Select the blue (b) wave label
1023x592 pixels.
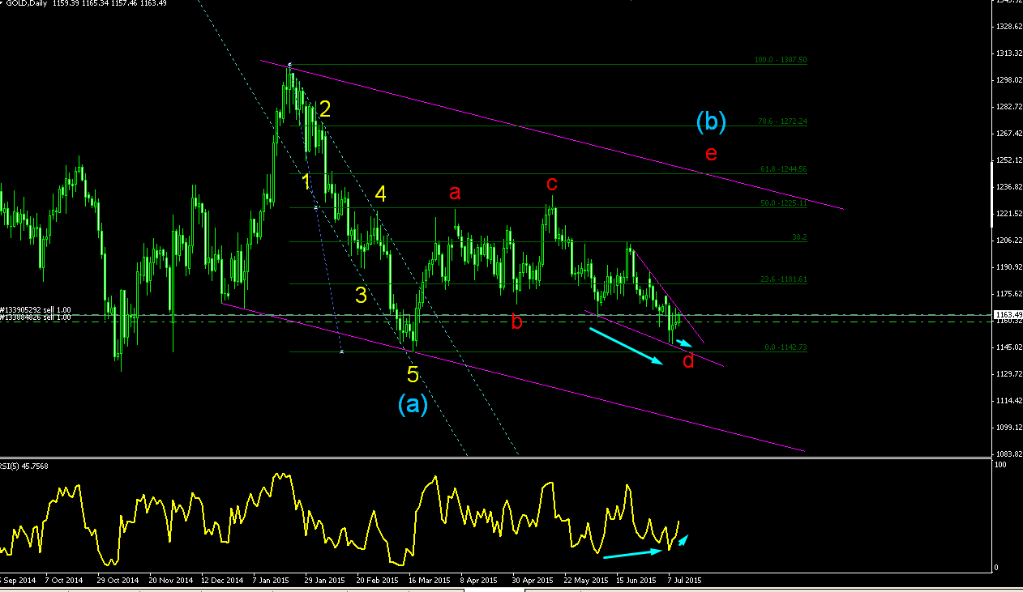click(x=711, y=122)
